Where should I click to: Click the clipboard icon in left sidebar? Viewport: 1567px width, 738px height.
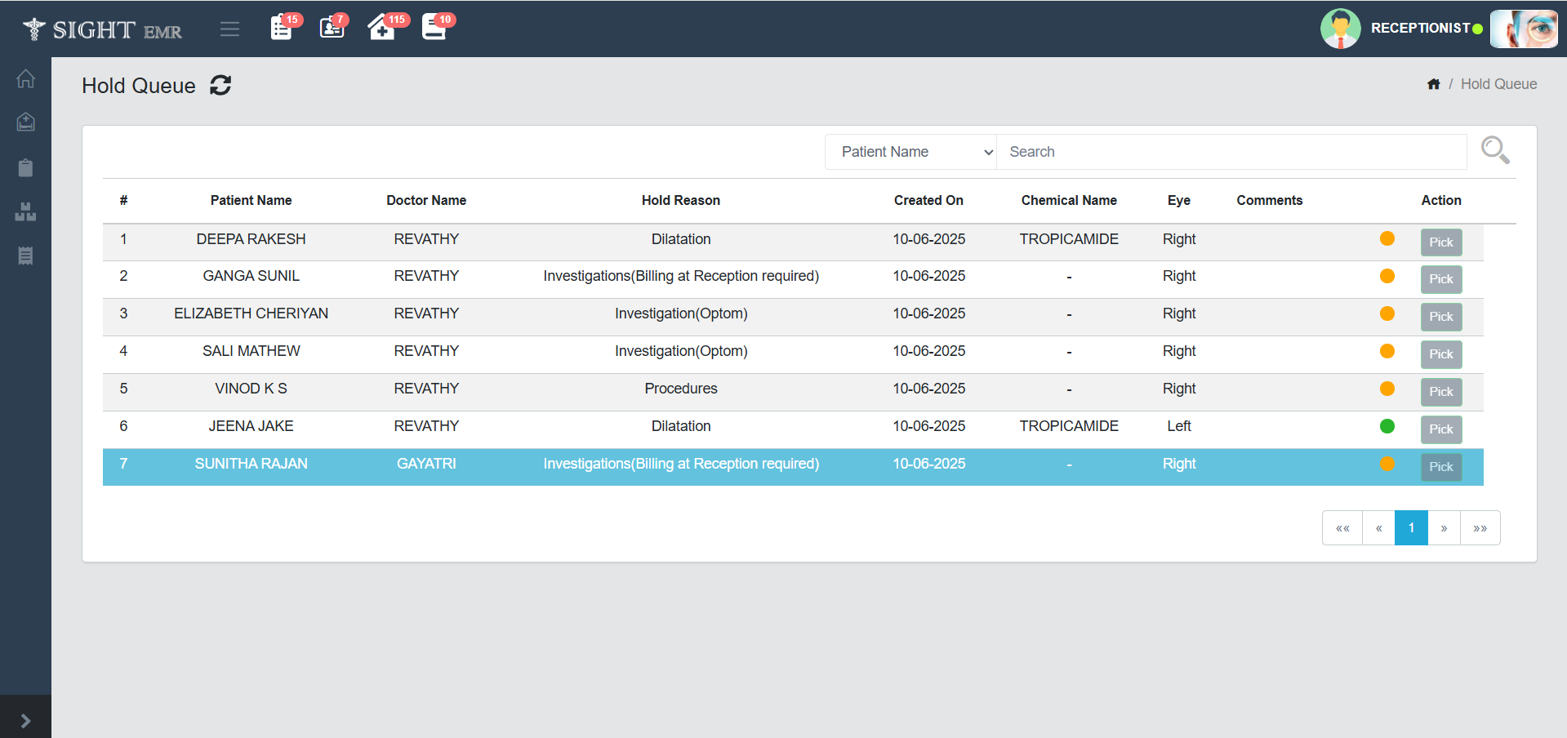coord(25,168)
